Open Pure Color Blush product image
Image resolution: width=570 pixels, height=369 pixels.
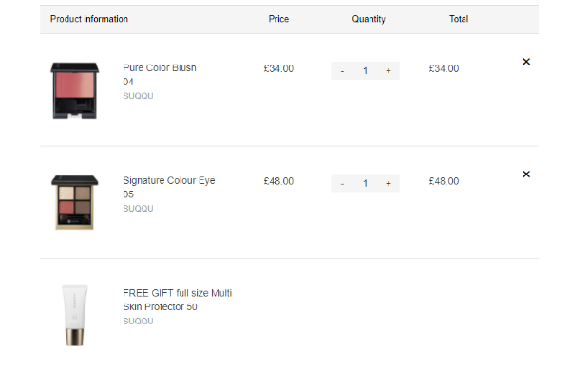click(x=74, y=90)
